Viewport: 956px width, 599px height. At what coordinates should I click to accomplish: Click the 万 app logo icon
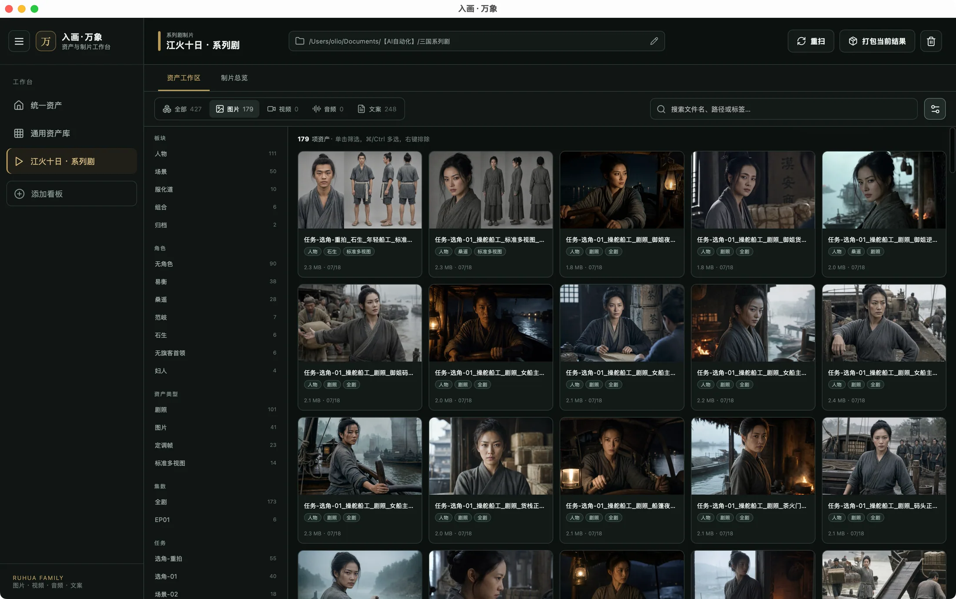click(x=46, y=41)
